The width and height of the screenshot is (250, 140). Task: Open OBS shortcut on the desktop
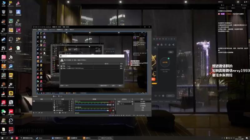(11, 40)
